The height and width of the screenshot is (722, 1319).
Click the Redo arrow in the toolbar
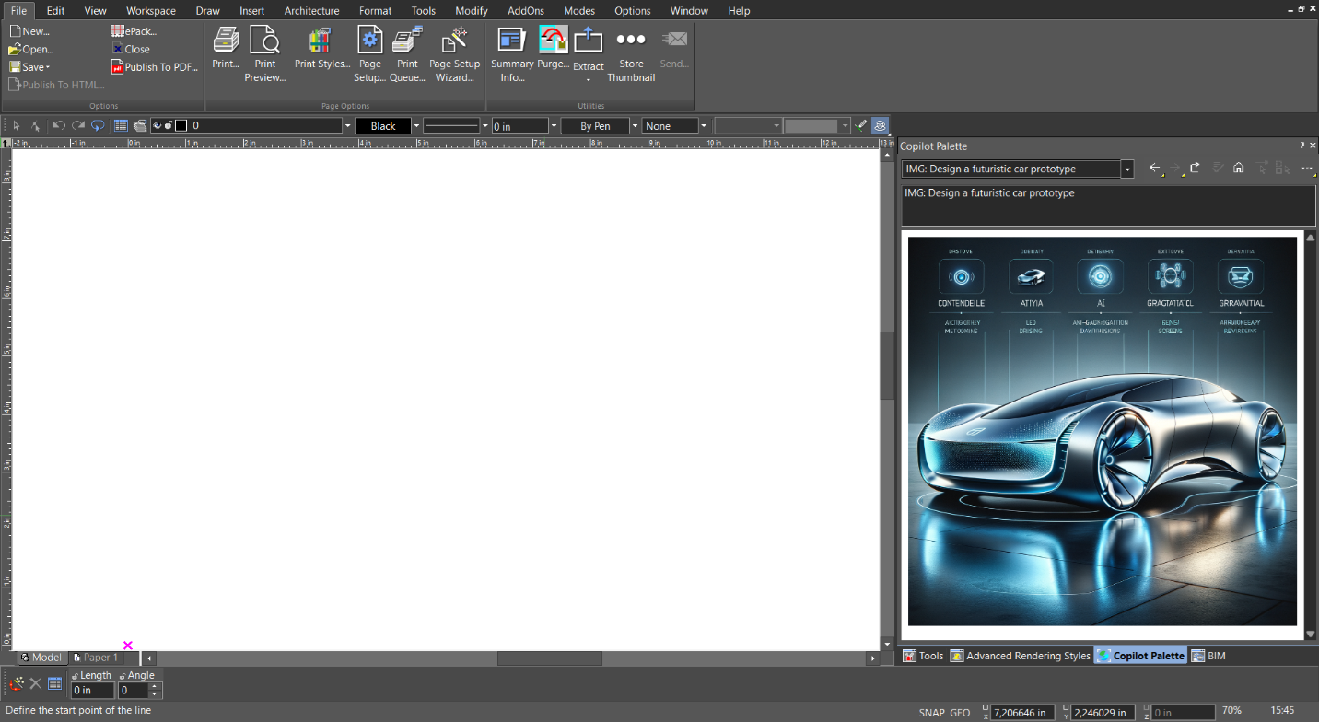coord(78,126)
